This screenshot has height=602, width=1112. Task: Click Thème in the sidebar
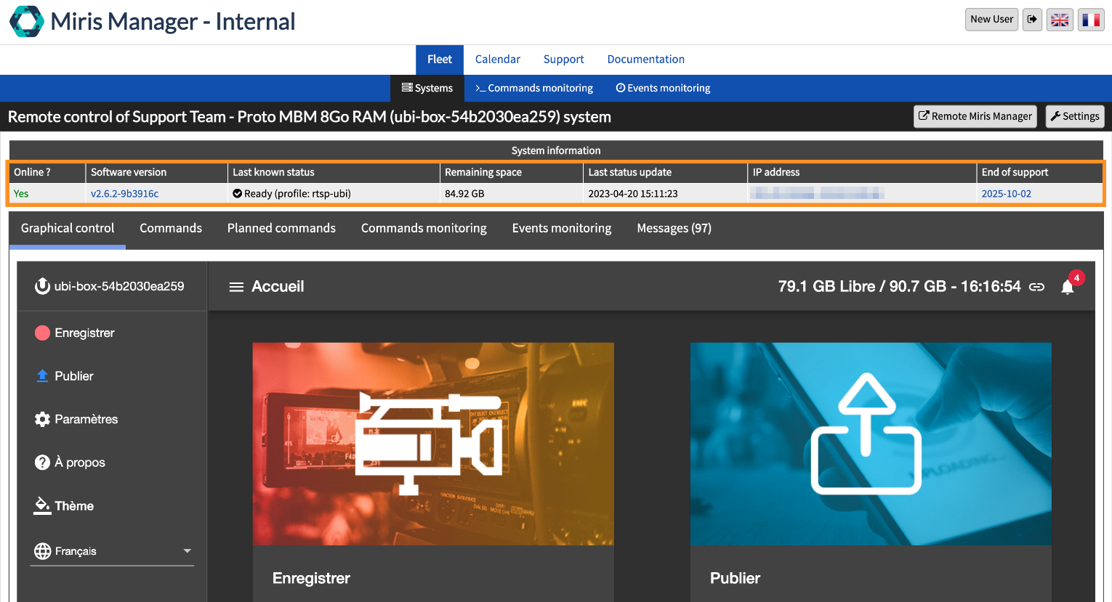[74, 506]
